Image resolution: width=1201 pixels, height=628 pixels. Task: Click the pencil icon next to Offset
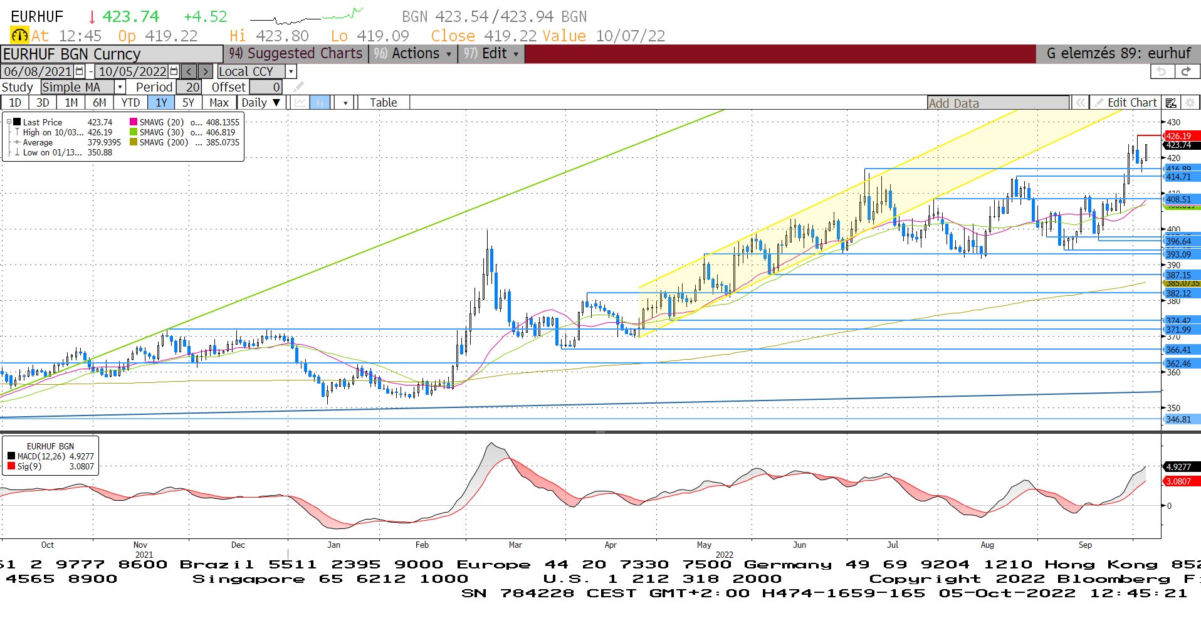[x=299, y=86]
